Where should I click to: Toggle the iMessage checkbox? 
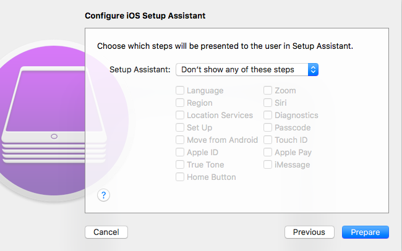[x=268, y=165]
